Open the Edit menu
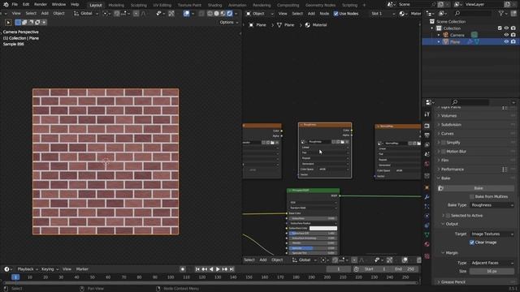This screenshot has width=520, height=292. 26,5
